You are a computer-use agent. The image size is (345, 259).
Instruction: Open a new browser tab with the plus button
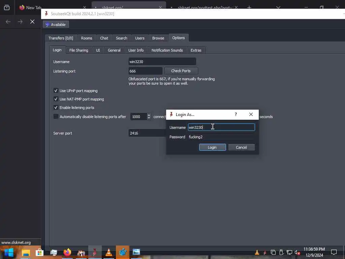click(249, 7)
